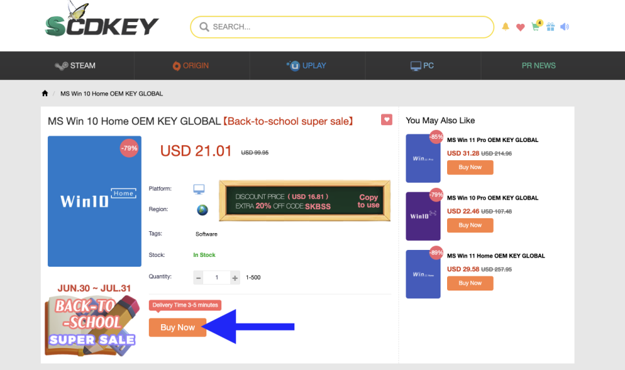Click the SCDKEY logo
625x370 pixels.
click(x=102, y=20)
